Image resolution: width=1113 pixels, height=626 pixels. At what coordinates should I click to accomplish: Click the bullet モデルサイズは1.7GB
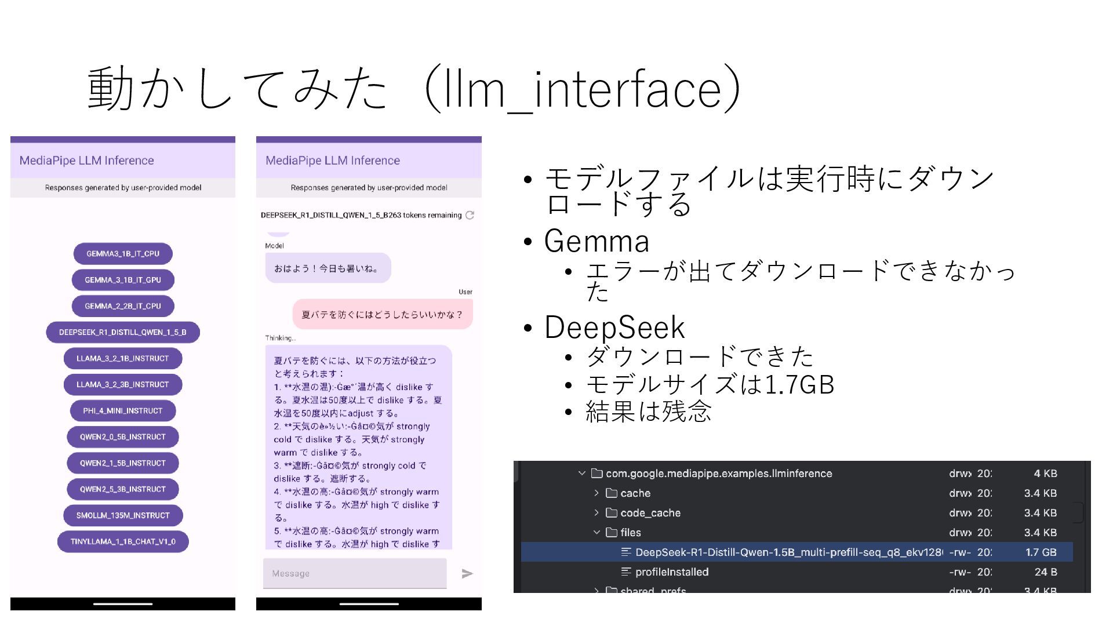tap(710, 384)
